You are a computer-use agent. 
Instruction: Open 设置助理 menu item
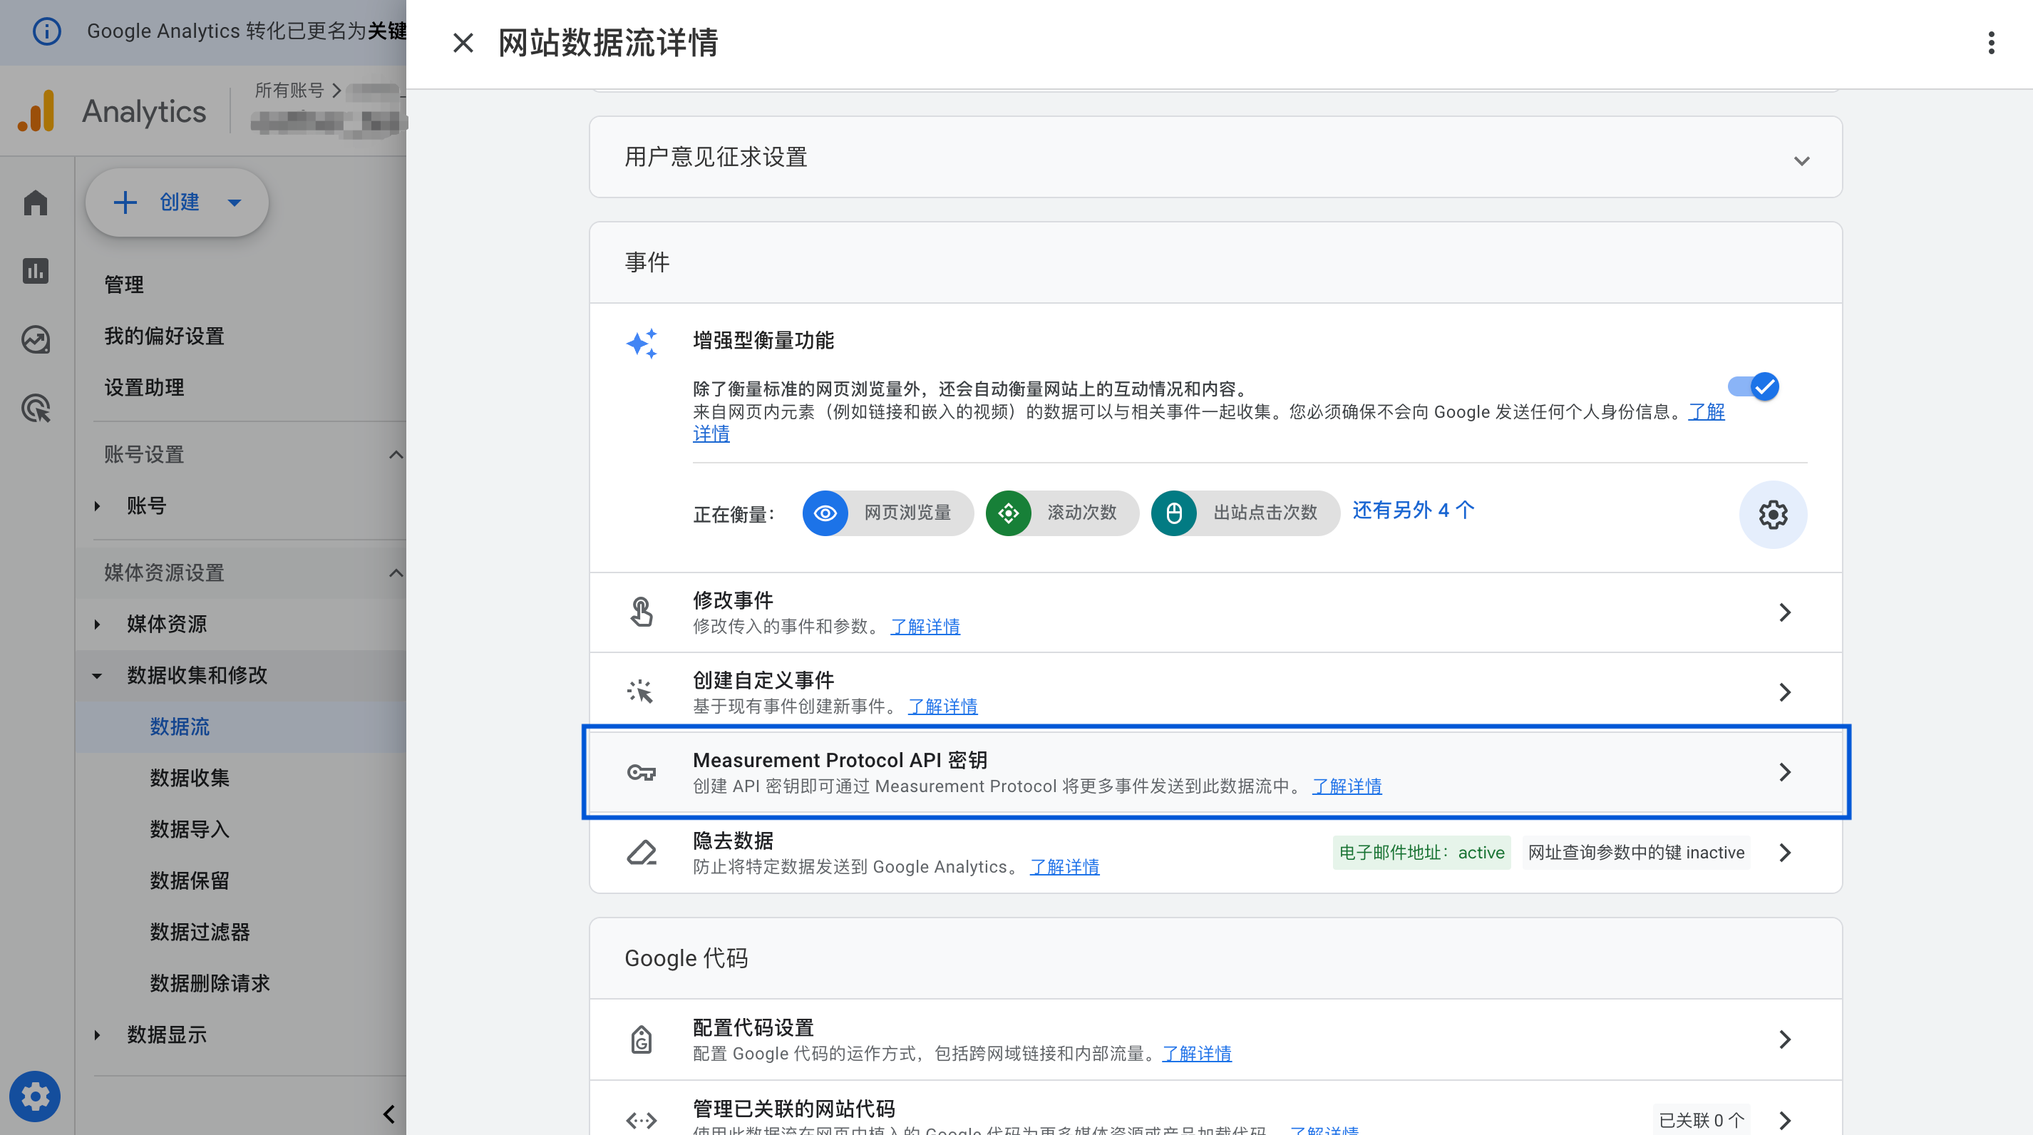click(144, 386)
